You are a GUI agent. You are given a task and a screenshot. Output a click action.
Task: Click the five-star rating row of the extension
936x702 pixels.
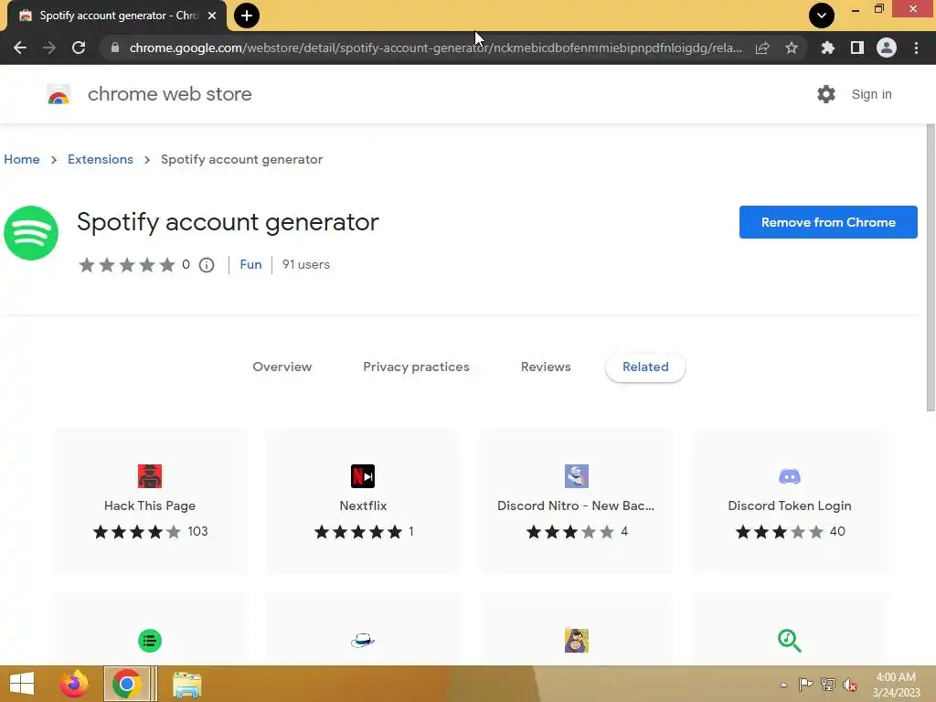[126, 264]
